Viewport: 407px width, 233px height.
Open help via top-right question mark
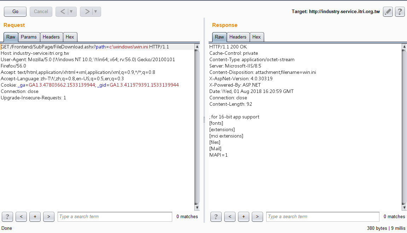click(x=400, y=12)
